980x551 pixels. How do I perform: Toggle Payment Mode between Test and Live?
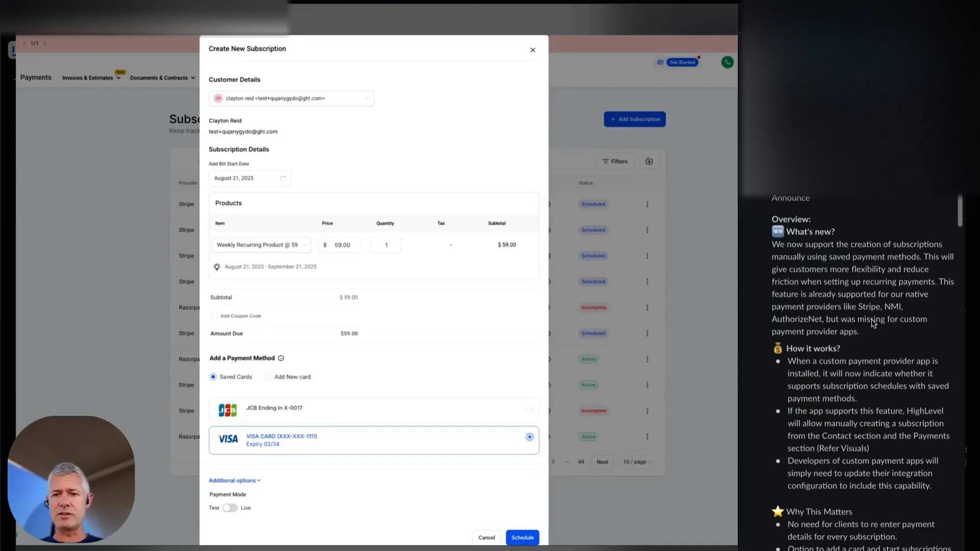pyautogui.click(x=230, y=508)
